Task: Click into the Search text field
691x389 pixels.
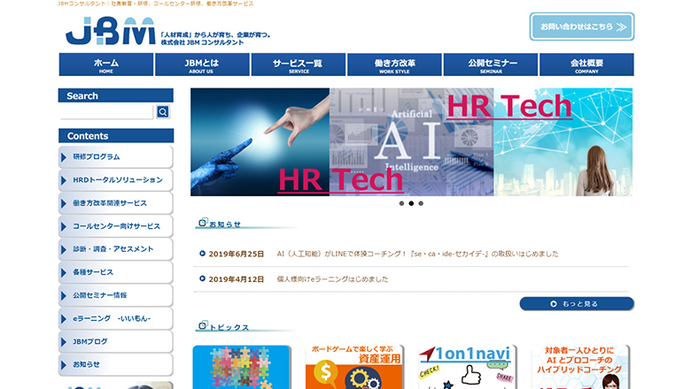Action: point(106,112)
